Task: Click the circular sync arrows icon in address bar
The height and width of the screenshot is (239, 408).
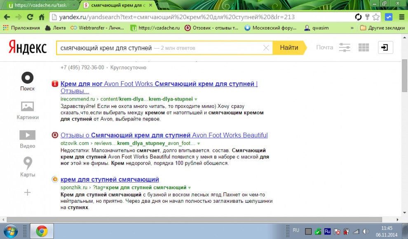Action: point(358,17)
